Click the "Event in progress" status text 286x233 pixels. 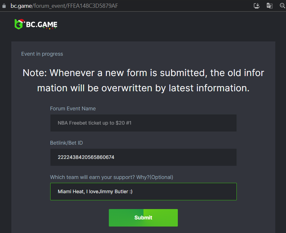point(42,54)
